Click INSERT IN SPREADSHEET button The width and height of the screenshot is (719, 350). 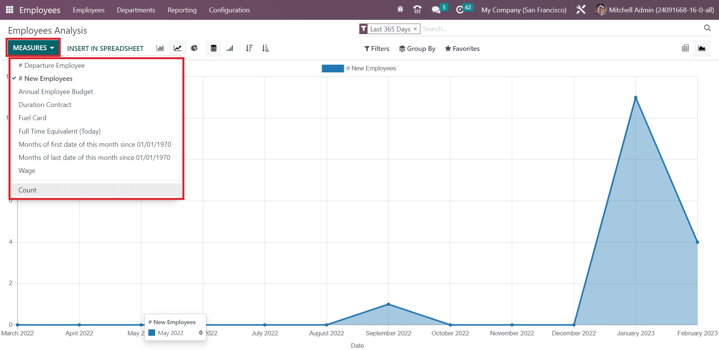105,49
